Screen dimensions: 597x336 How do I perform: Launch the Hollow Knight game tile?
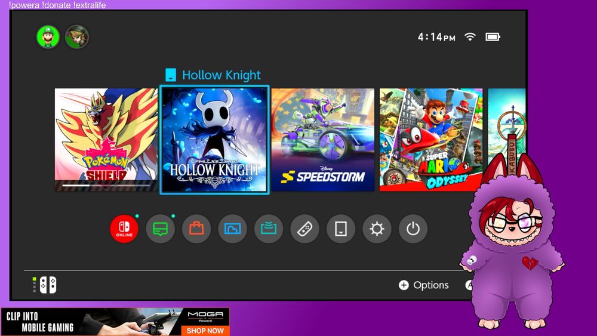click(215, 140)
